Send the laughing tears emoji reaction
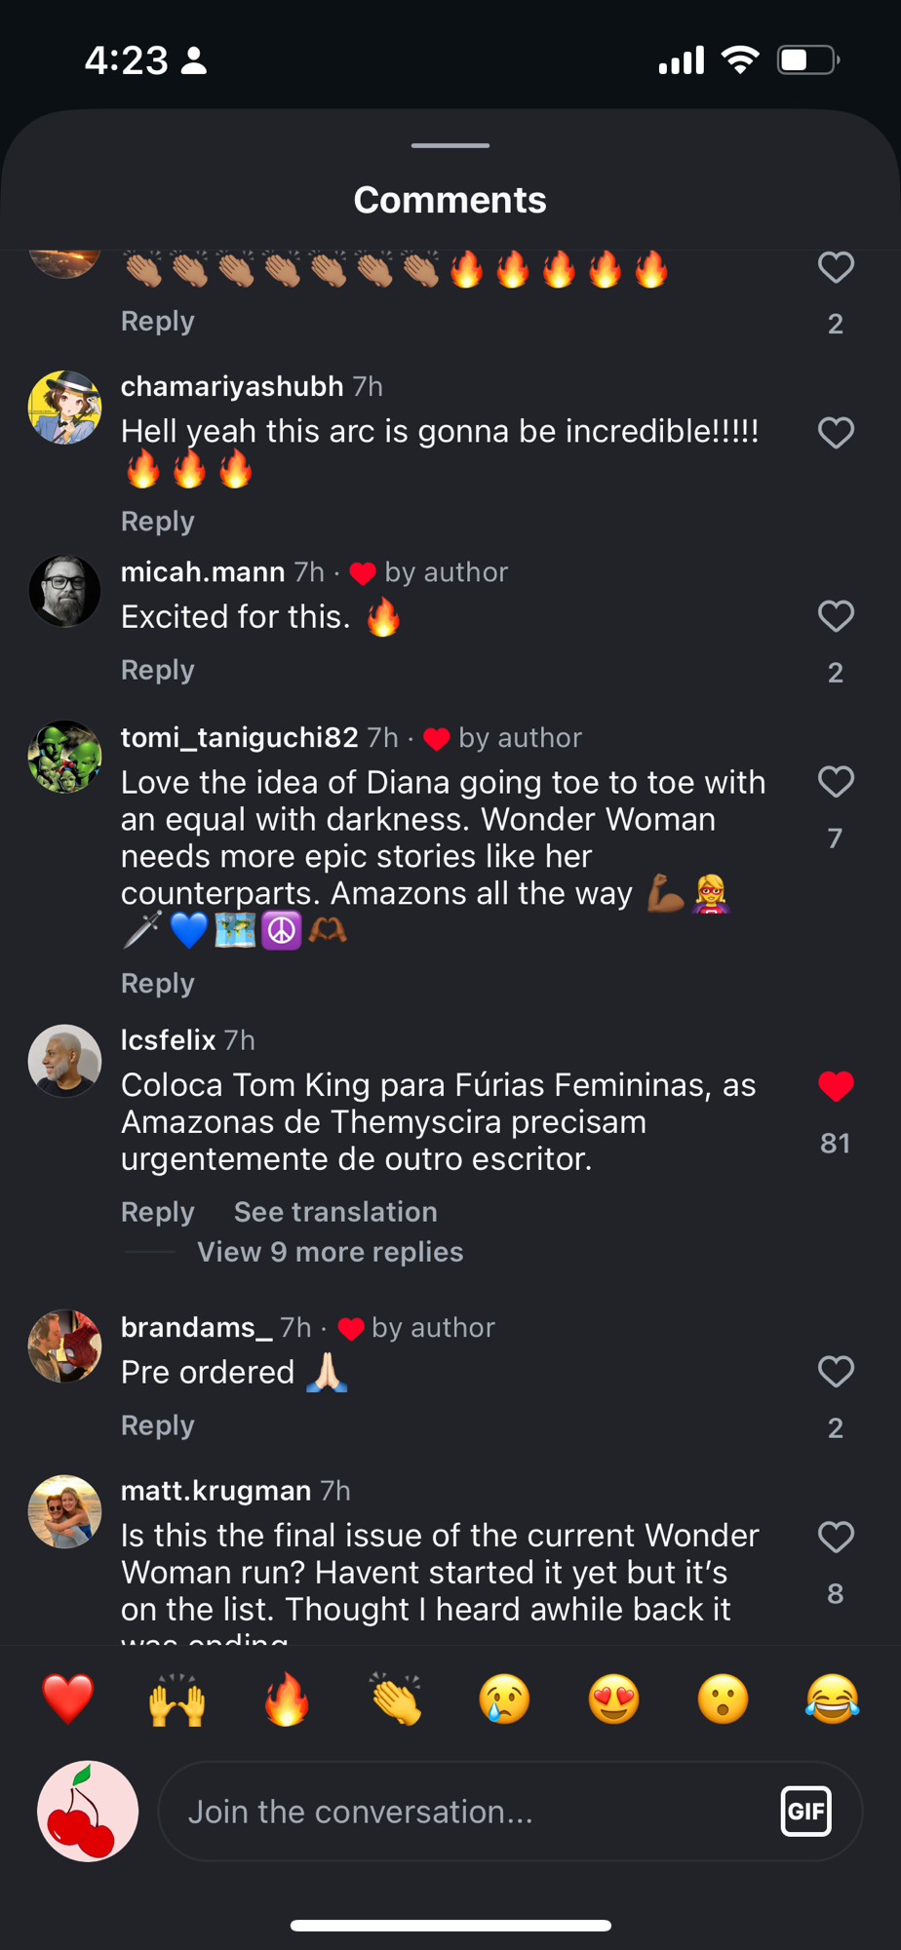 (832, 1699)
